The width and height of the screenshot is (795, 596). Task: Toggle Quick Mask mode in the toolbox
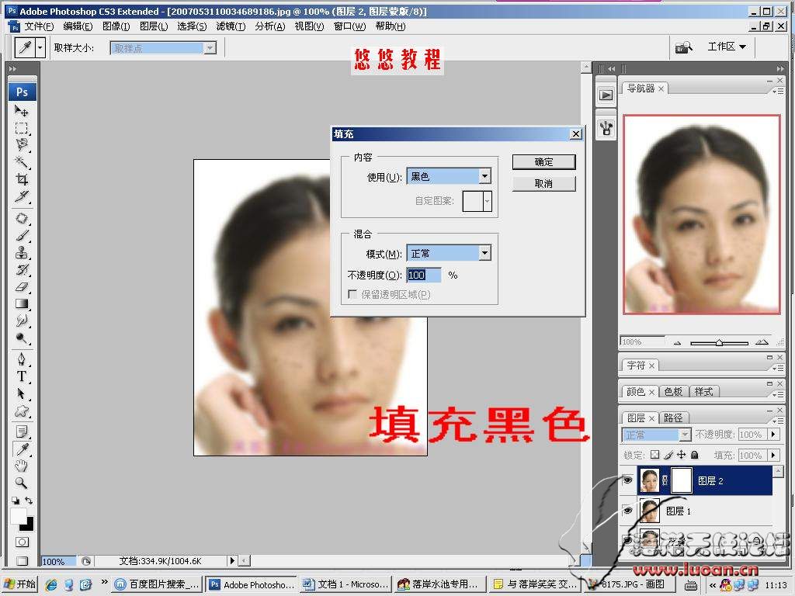tap(22, 542)
